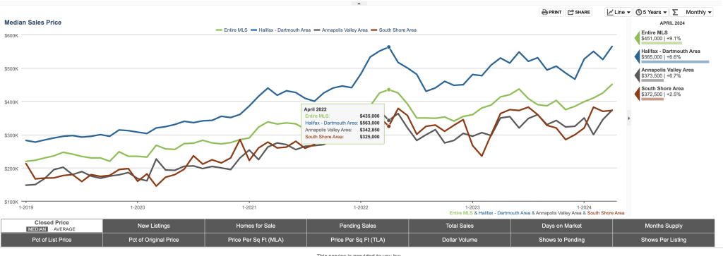The image size is (723, 256).
Task: Open the Monthly interval dropdown
Action: [x=692, y=13]
